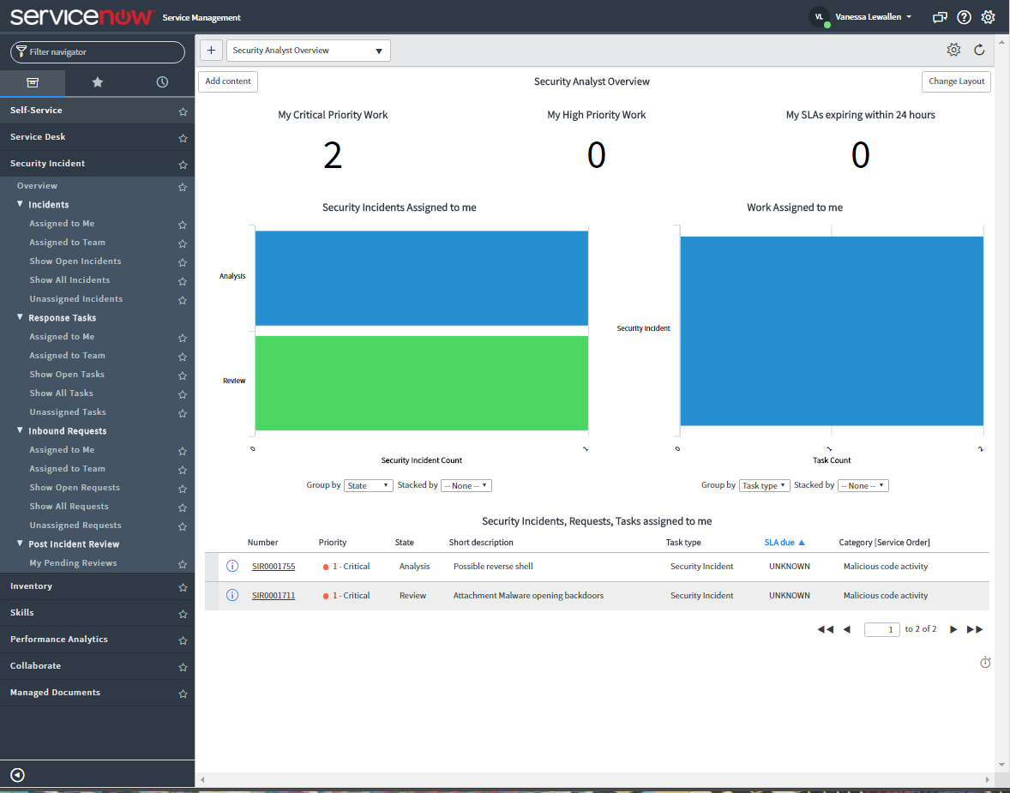This screenshot has height=793, width=1010.
Task: Collapse navigator with bottom arrow icon
Action: (18, 775)
